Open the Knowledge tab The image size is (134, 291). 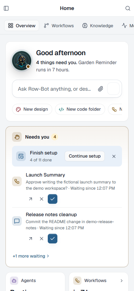[x=98, y=26]
